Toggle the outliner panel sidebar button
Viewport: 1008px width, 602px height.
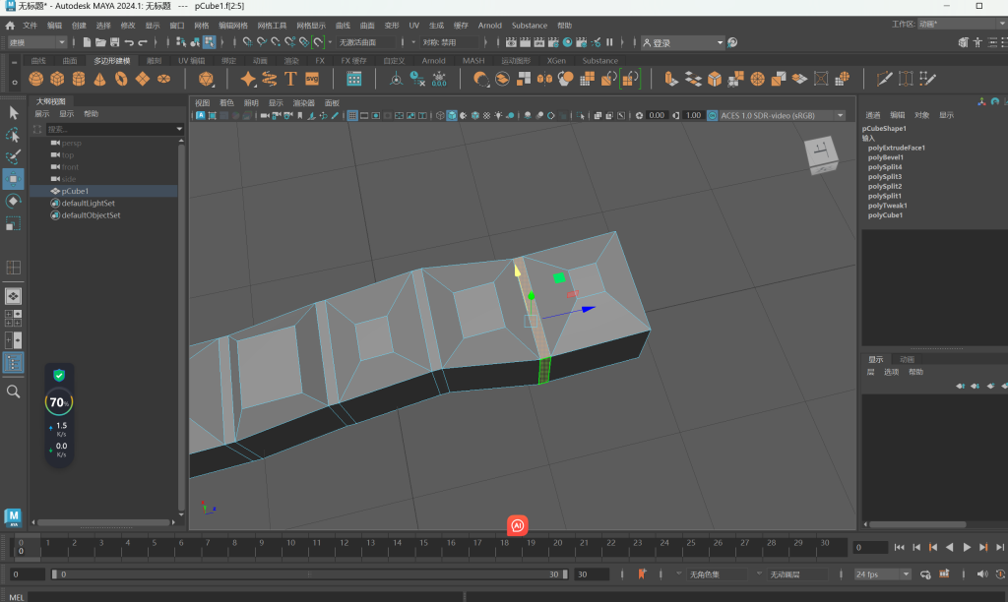[14, 362]
